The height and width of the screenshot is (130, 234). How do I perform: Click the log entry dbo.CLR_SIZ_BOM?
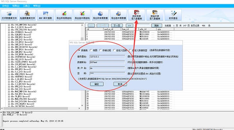click(18, 112)
